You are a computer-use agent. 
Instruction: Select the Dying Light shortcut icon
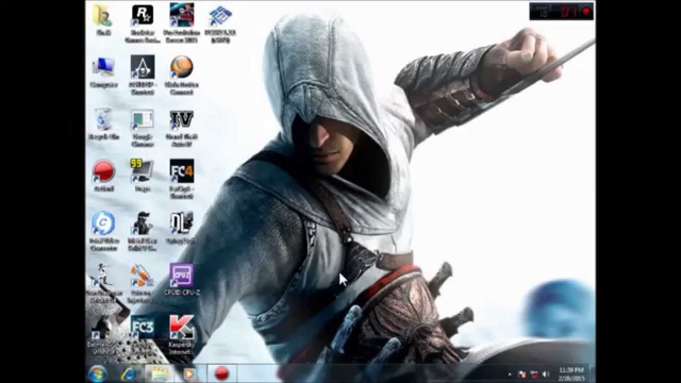[x=181, y=228]
